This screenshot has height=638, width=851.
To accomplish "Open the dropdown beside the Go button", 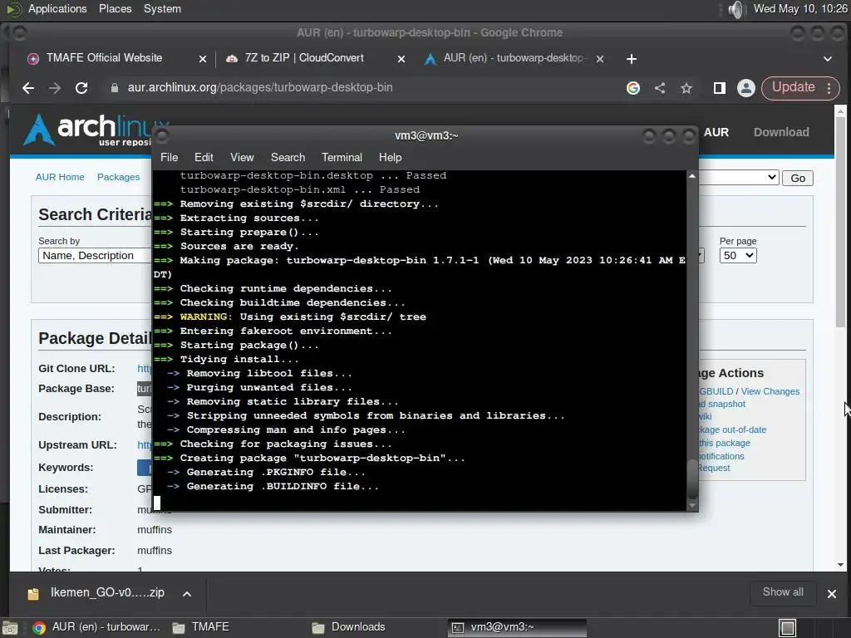I will pos(739,178).
